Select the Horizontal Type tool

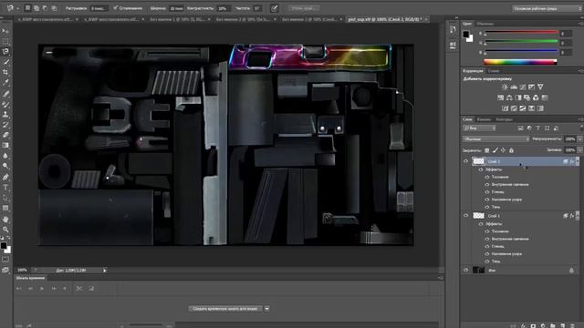tap(5, 188)
